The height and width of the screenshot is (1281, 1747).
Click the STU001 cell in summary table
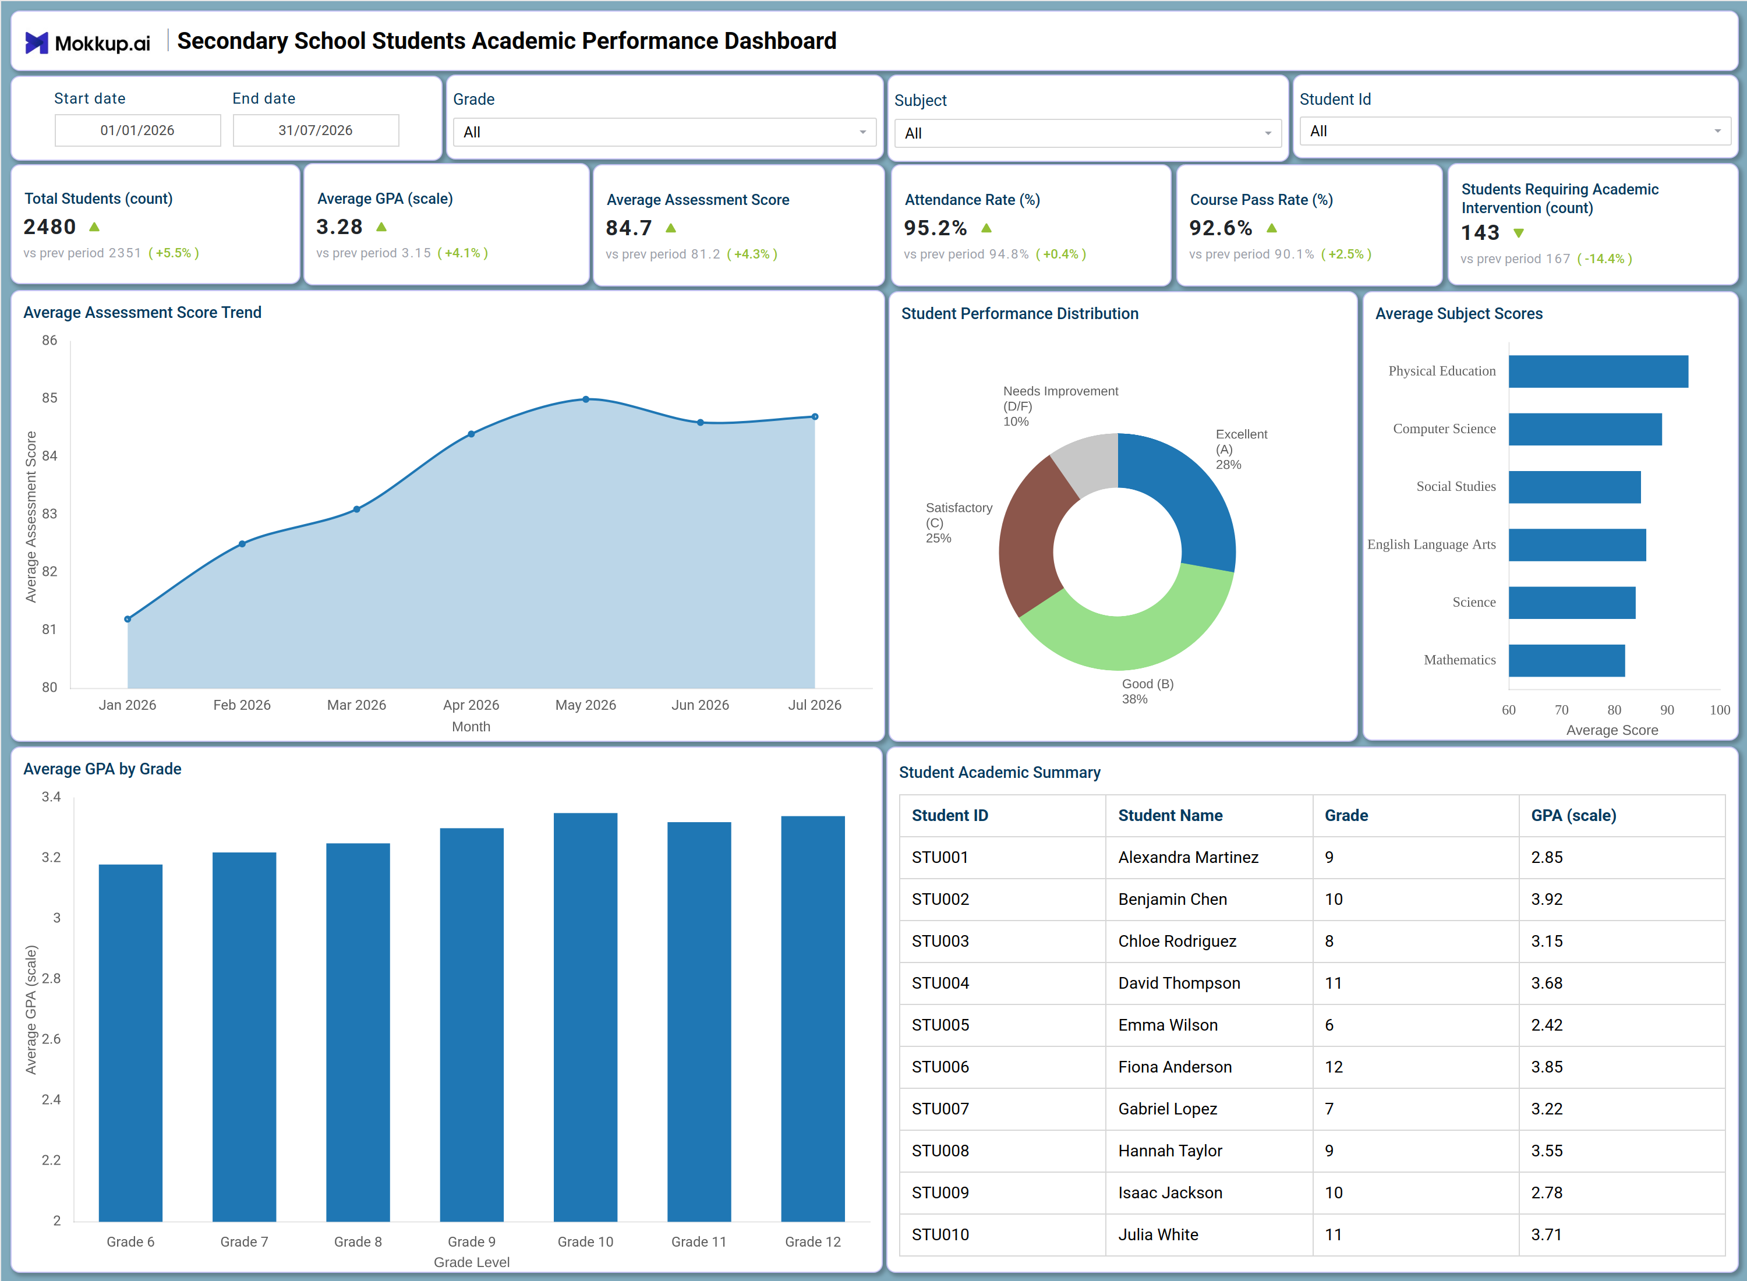(1003, 858)
